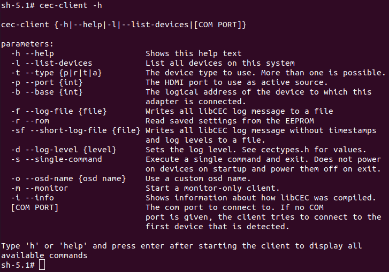Click the terminal cursor block at prompt
Screen dimensions: 389x272
(x=42, y=265)
